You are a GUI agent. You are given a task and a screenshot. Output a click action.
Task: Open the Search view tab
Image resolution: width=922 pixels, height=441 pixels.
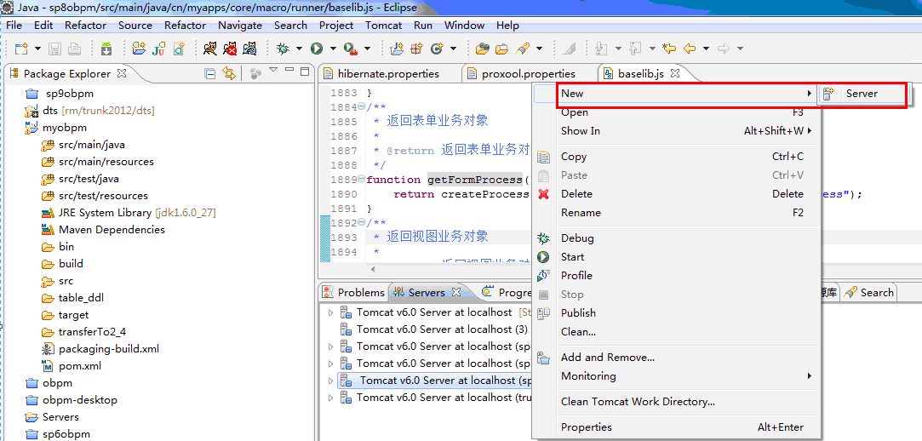click(x=869, y=292)
